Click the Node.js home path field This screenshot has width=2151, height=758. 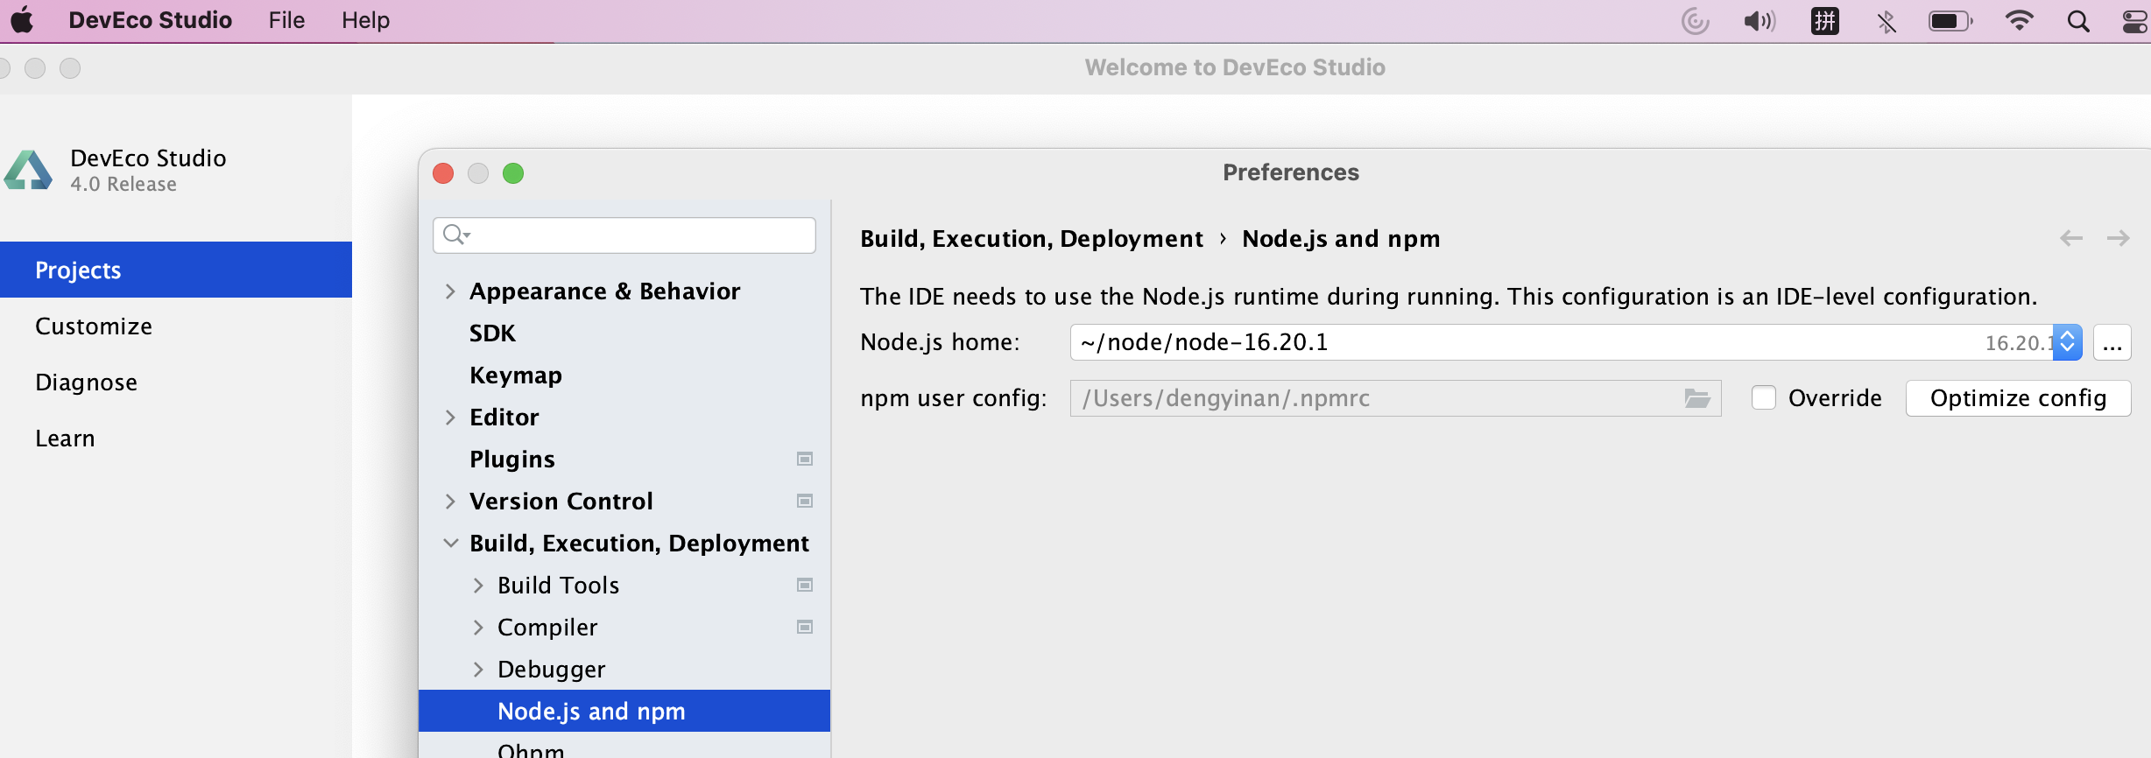pyautogui.click(x=1562, y=342)
